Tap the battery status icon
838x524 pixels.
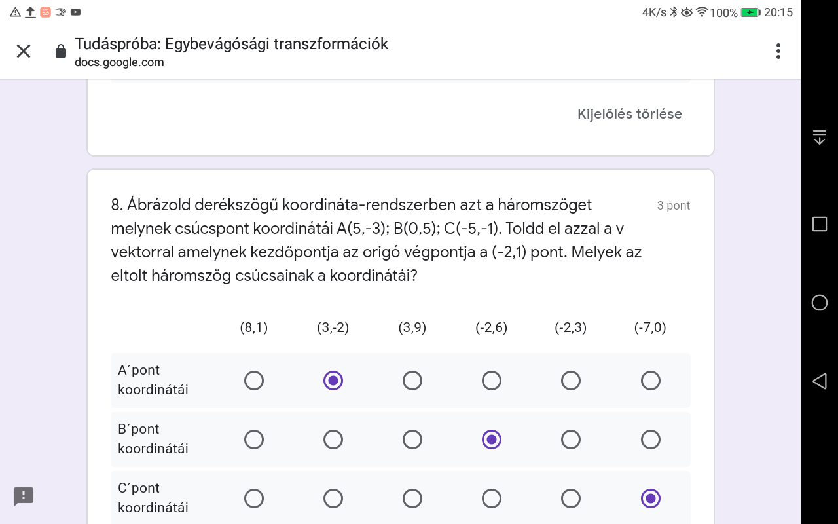(750, 12)
